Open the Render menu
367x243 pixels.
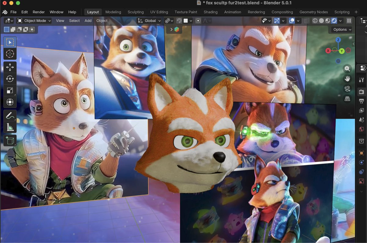point(39,12)
